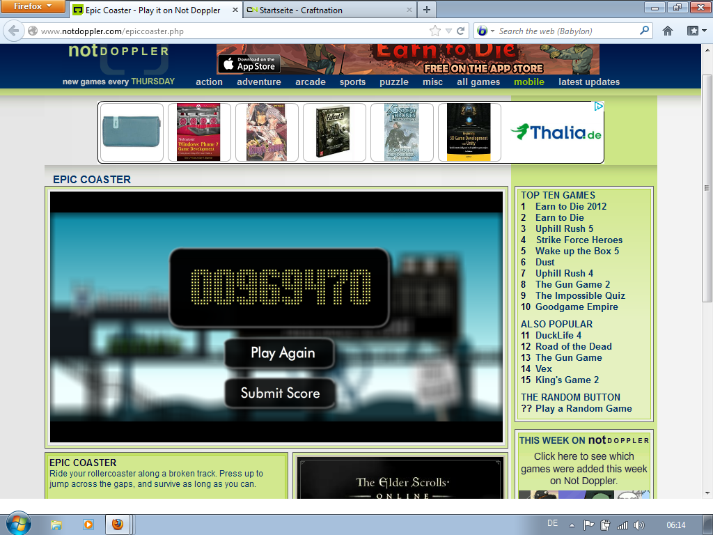Open Goodgame Empire link
The height and width of the screenshot is (535, 713).
[577, 307]
